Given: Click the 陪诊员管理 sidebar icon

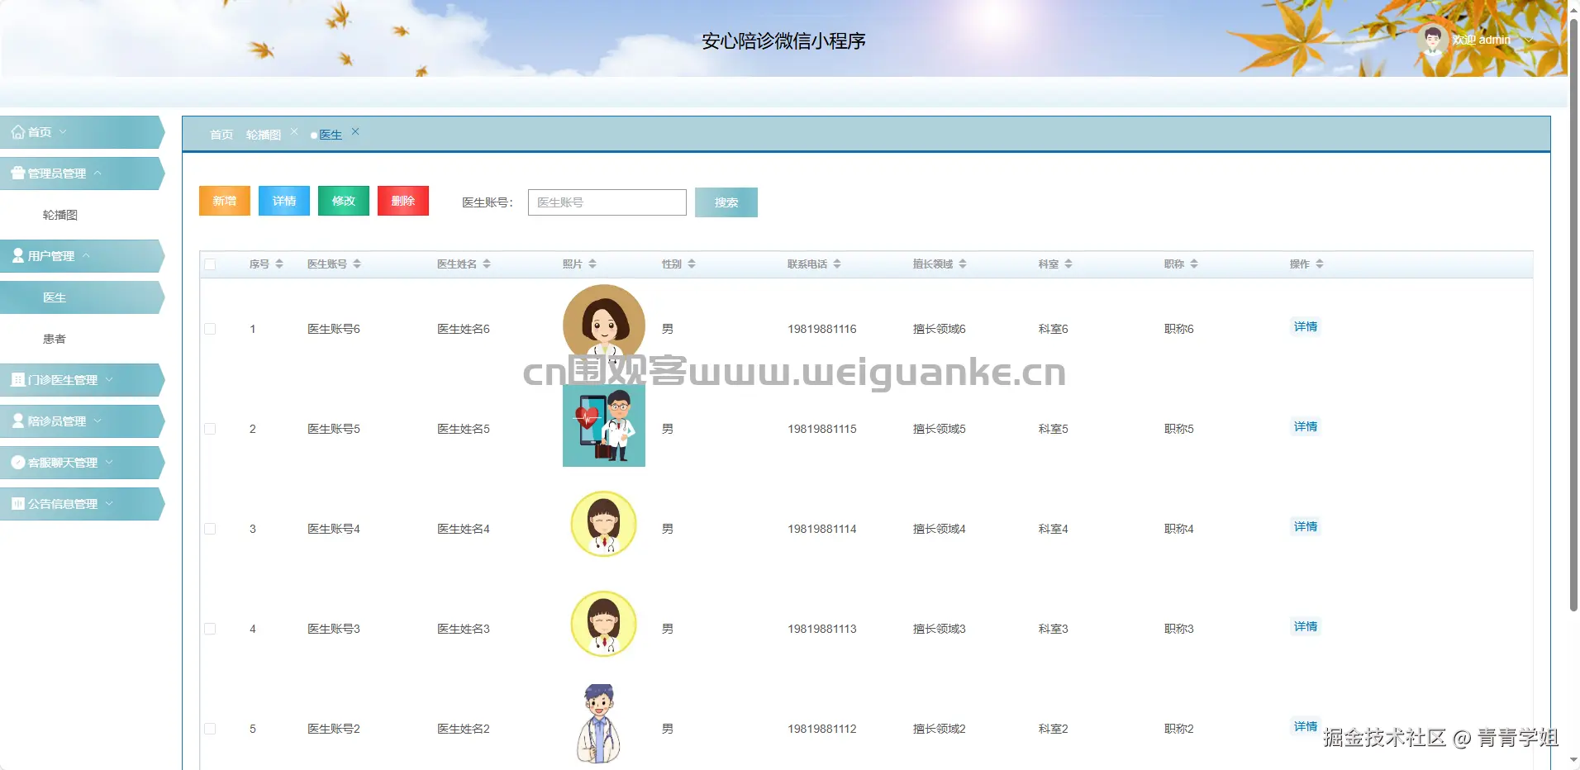Looking at the screenshot, I should (x=17, y=421).
